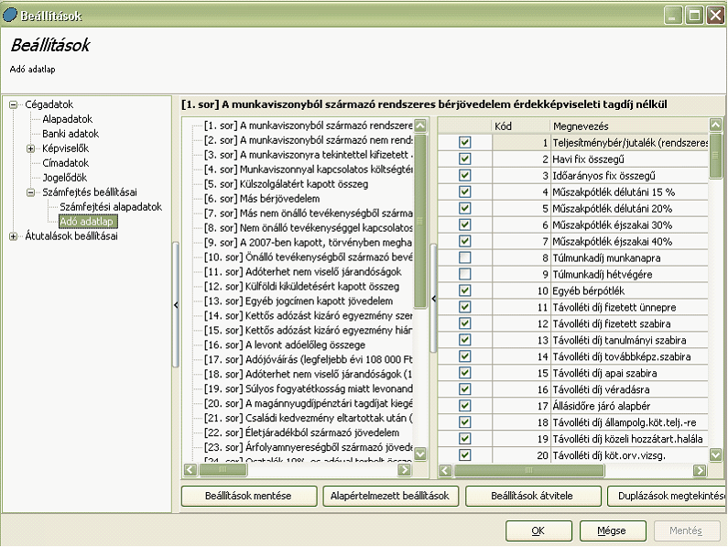Expand the Képviselők tree node

click(30, 148)
